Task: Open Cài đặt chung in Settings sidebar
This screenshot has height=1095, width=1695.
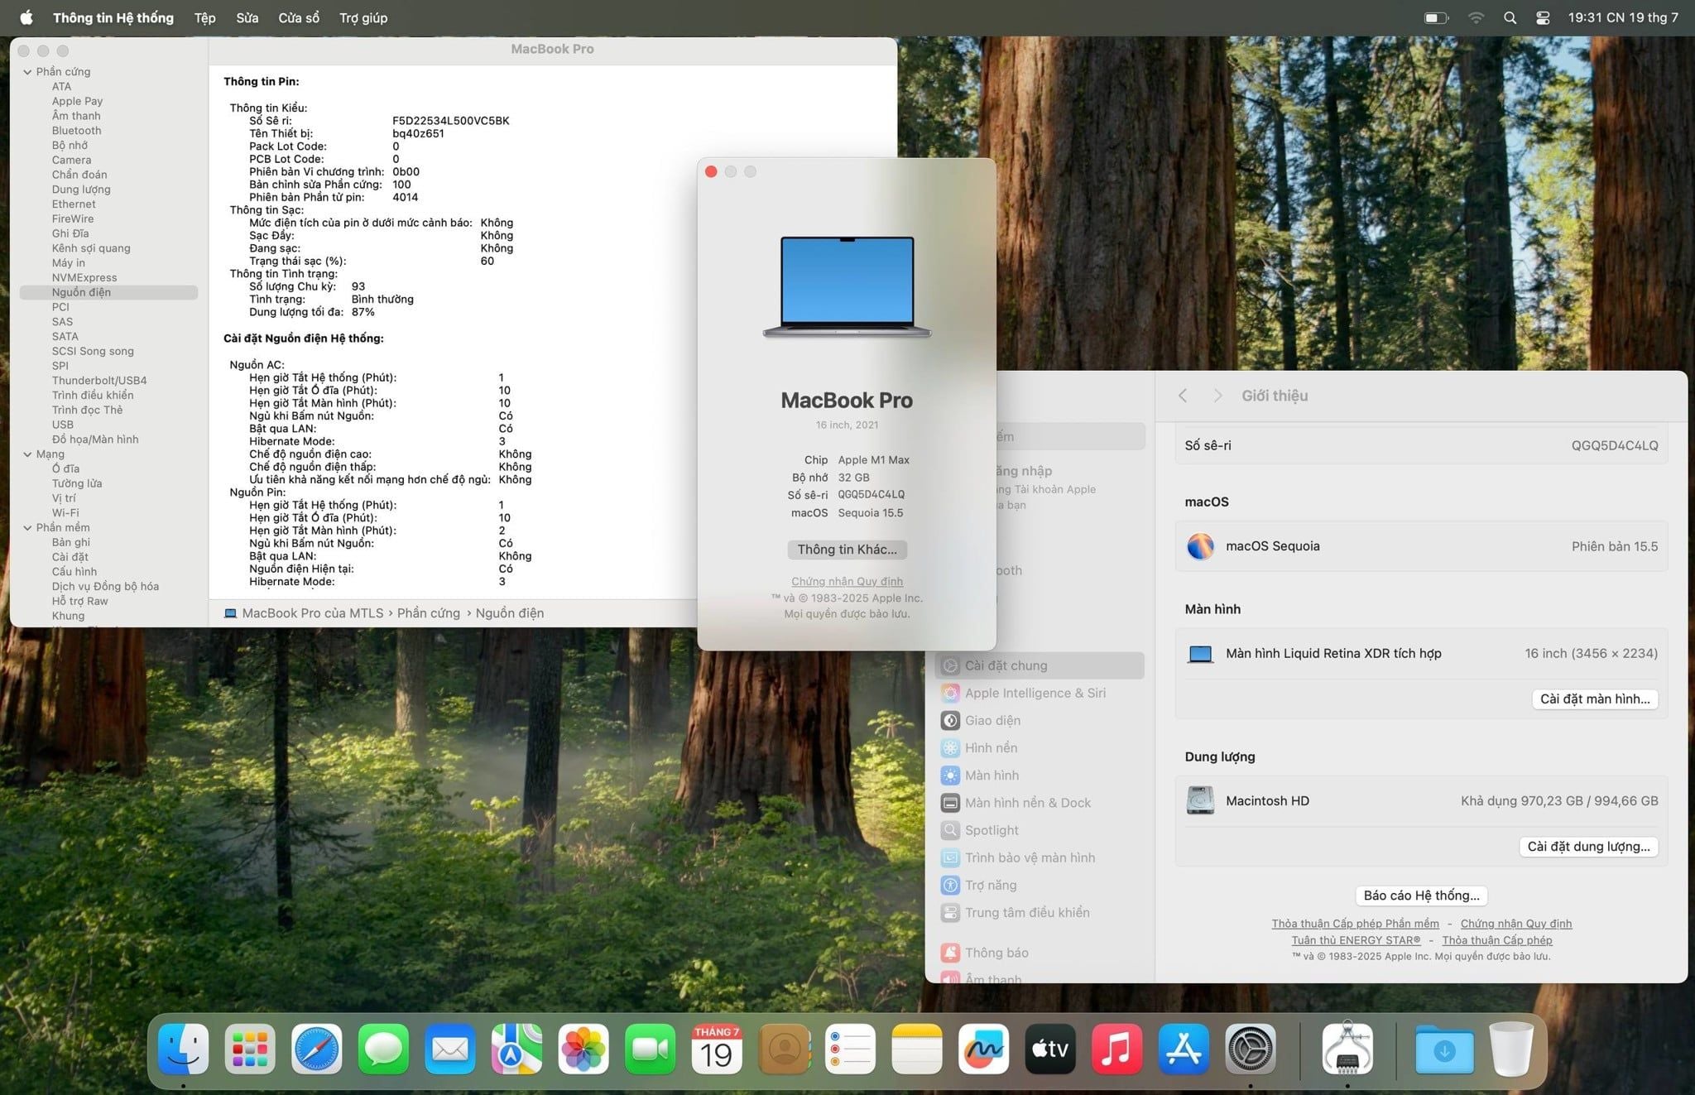Action: pos(1040,665)
